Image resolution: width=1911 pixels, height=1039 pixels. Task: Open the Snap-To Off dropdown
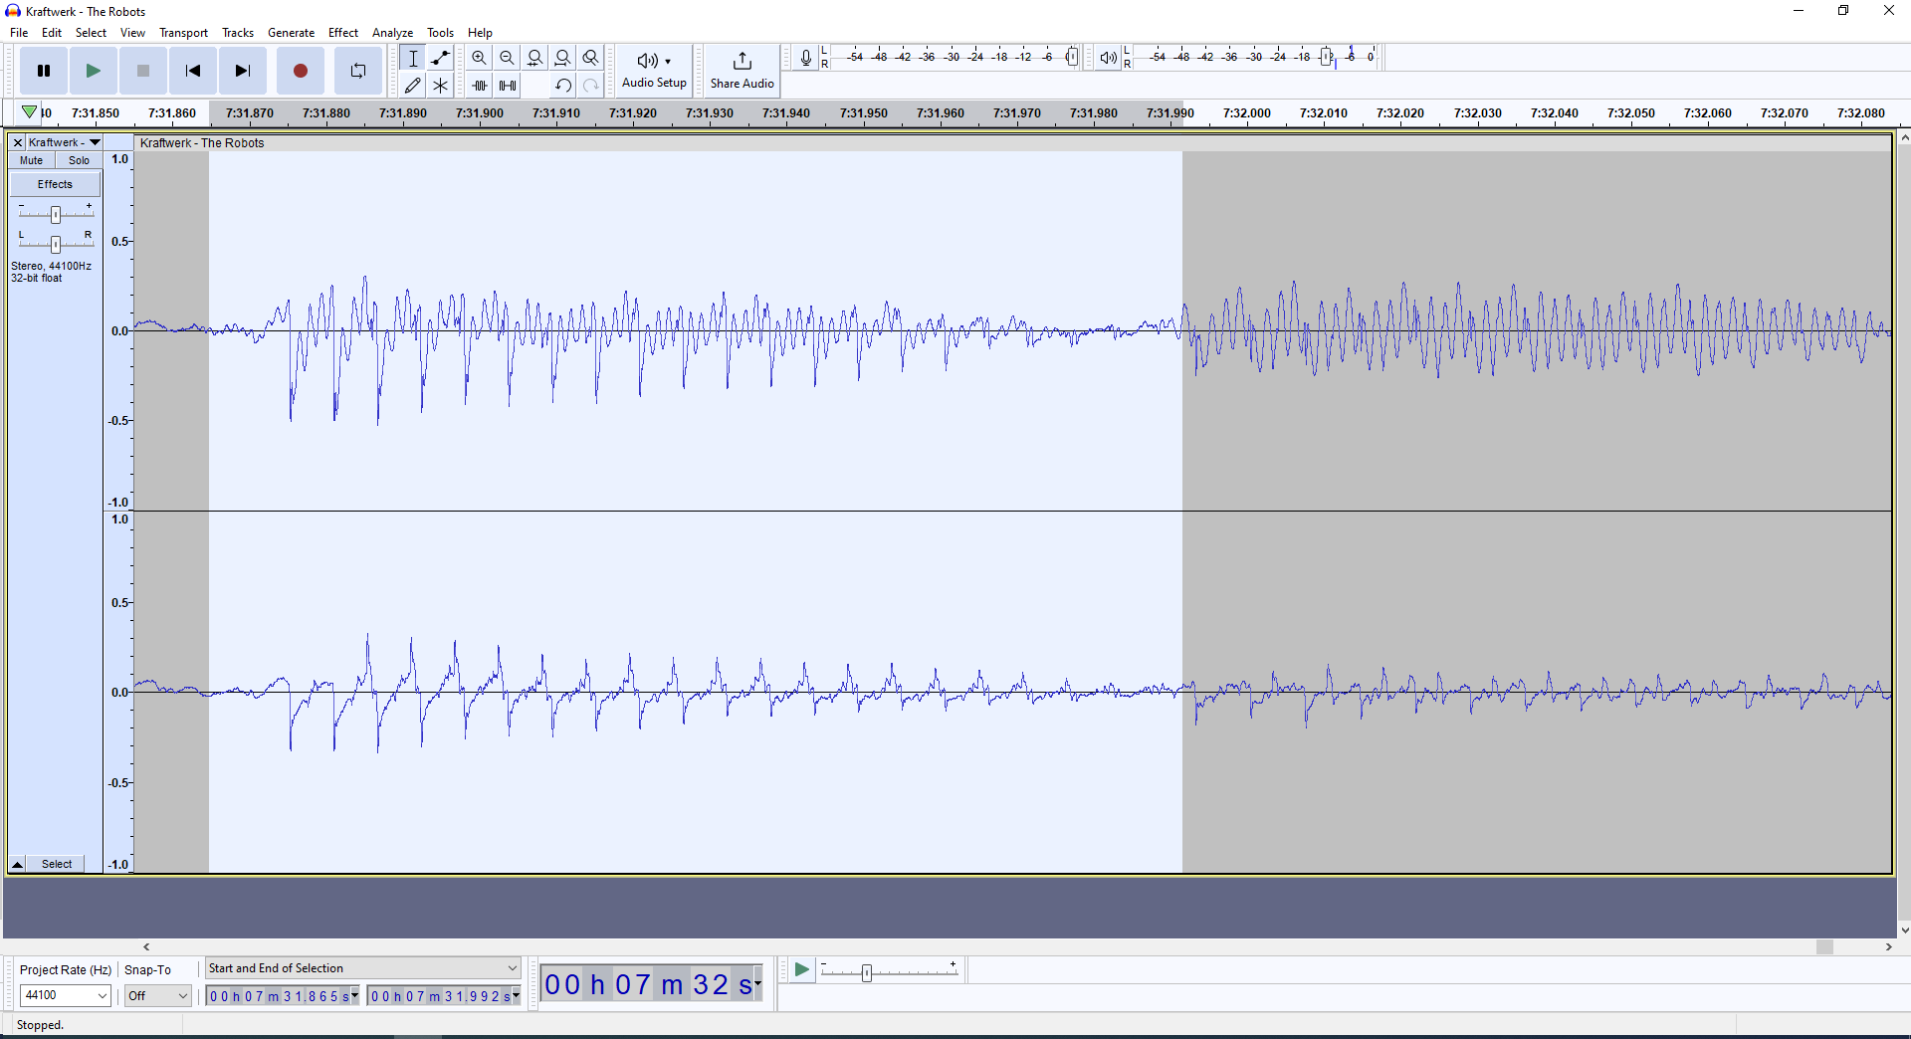point(157,995)
